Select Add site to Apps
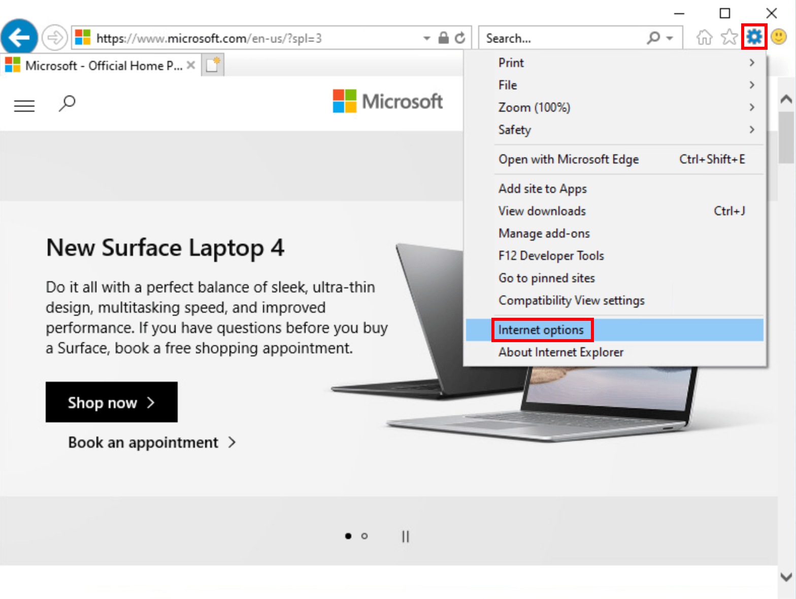The image size is (796, 599). [614, 188]
